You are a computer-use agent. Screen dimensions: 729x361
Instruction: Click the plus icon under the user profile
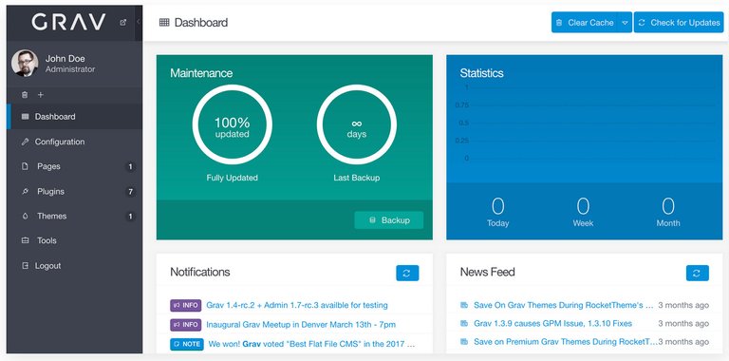(41, 95)
